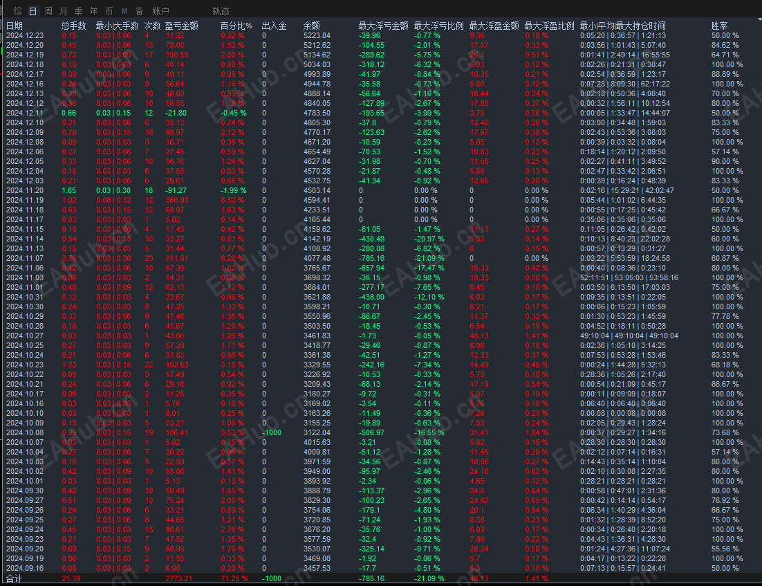Click -785.16 in the 2024.11.07 row
762x586 pixels.
[371, 258]
